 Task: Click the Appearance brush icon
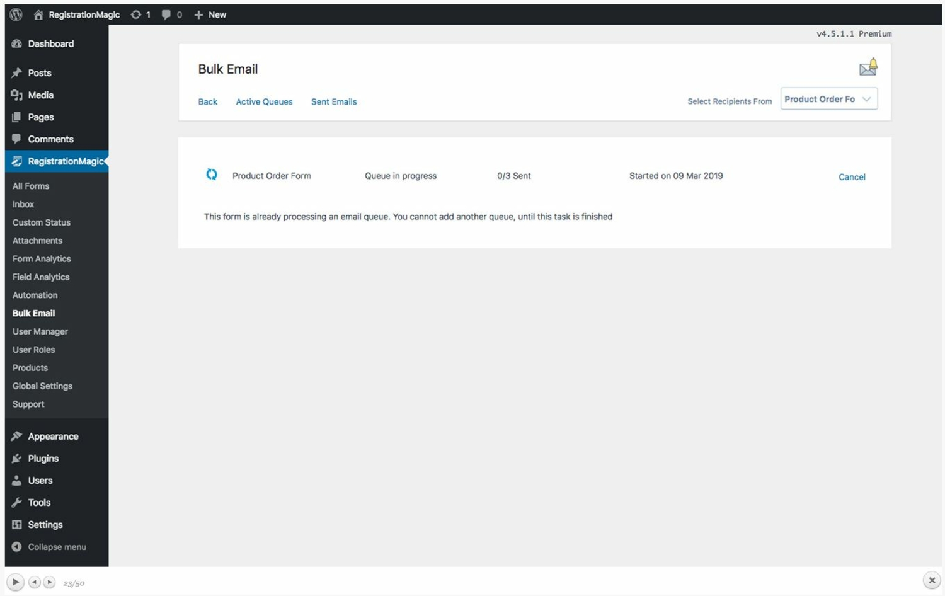coord(16,437)
